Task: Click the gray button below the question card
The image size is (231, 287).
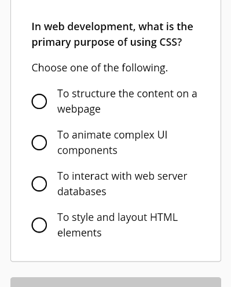Action: click(116, 282)
